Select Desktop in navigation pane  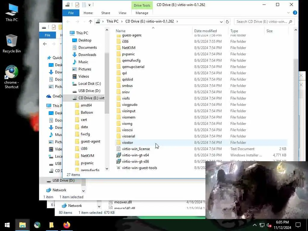coord(85,40)
